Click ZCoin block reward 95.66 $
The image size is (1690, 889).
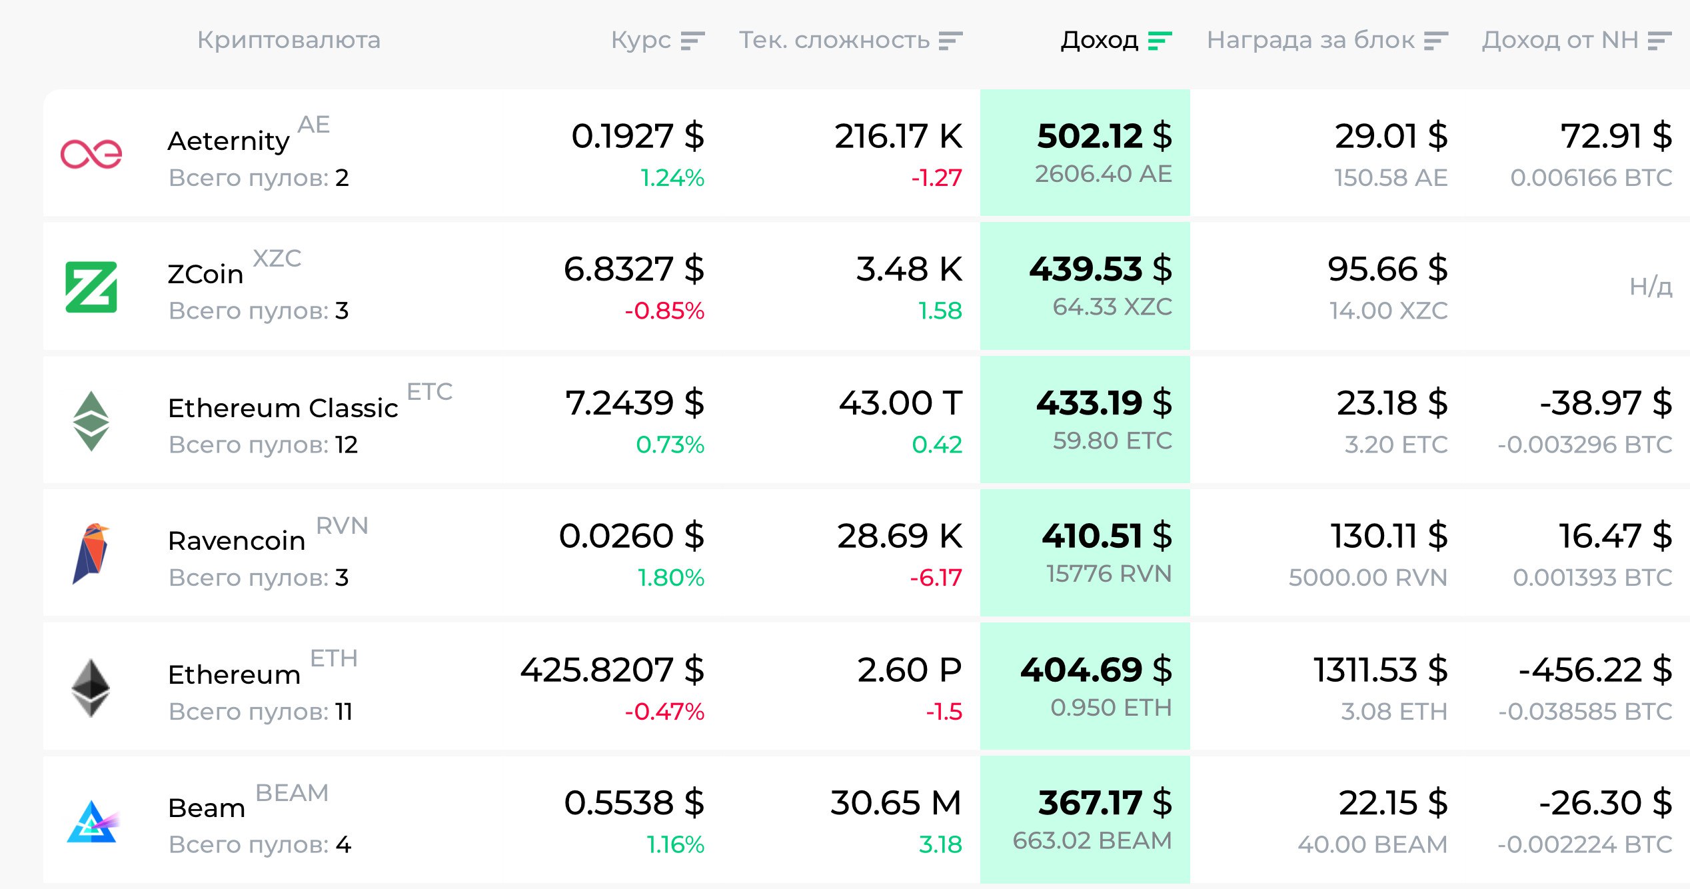[1388, 269]
